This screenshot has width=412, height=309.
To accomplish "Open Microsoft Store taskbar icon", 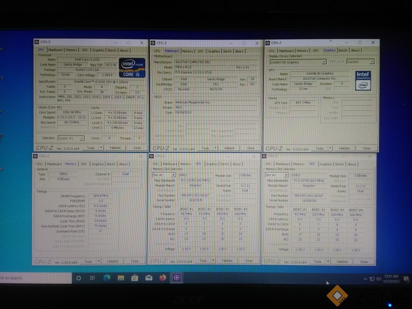I will click(135, 278).
